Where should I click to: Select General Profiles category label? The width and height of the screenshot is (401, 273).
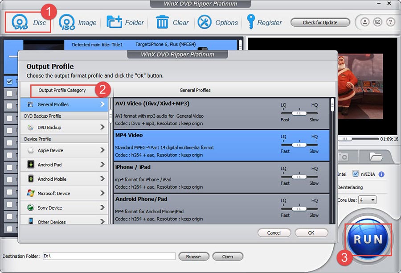click(53, 104)
